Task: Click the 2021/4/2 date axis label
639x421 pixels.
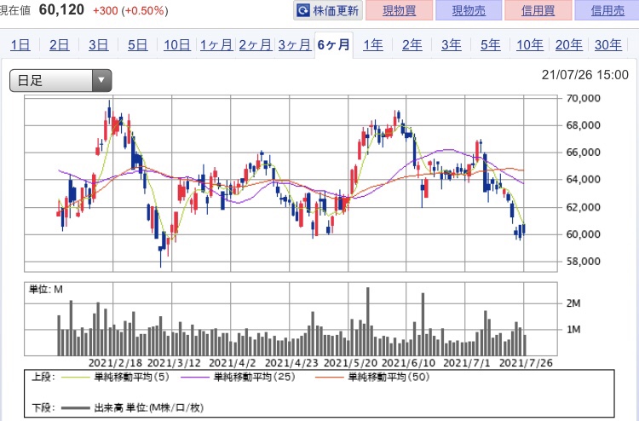Action: [232, 363]
